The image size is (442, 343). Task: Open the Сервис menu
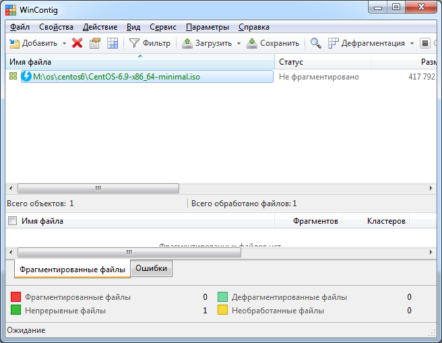163,27
